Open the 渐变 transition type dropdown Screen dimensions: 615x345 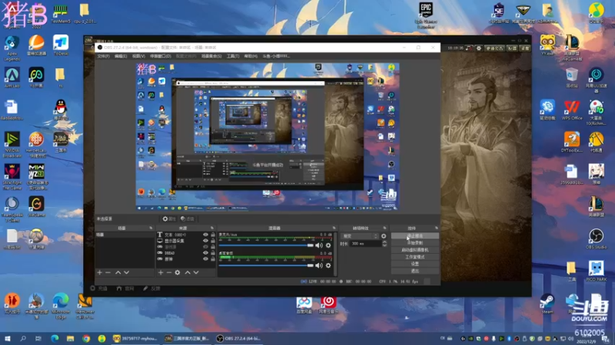click(360, 236)
